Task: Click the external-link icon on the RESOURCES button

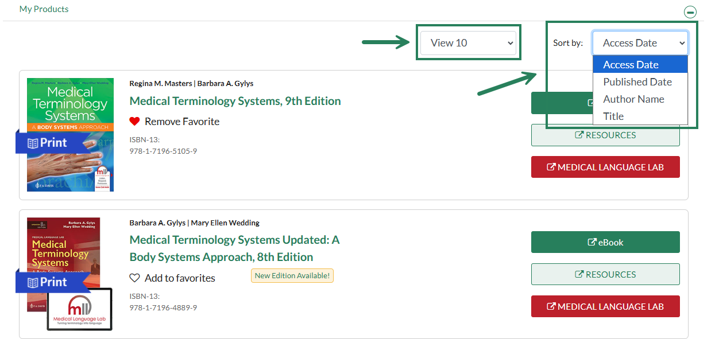Action: (579, 135)
